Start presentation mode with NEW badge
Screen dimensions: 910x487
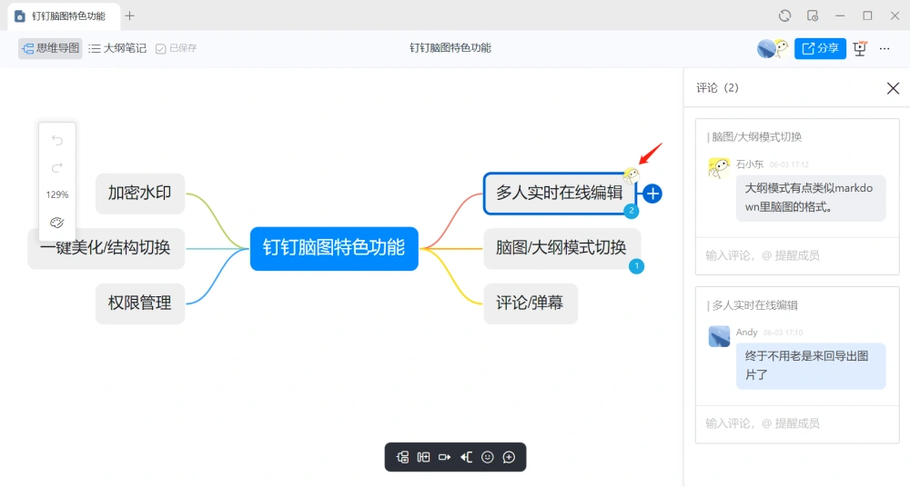pos(860,48)
